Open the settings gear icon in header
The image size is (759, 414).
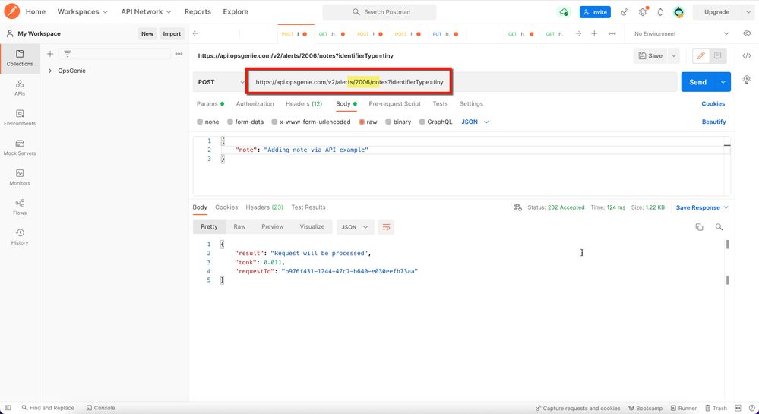[x=642, y=12]
